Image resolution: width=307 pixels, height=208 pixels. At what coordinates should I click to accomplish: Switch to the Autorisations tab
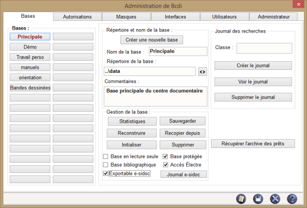[x=77, y=17]
